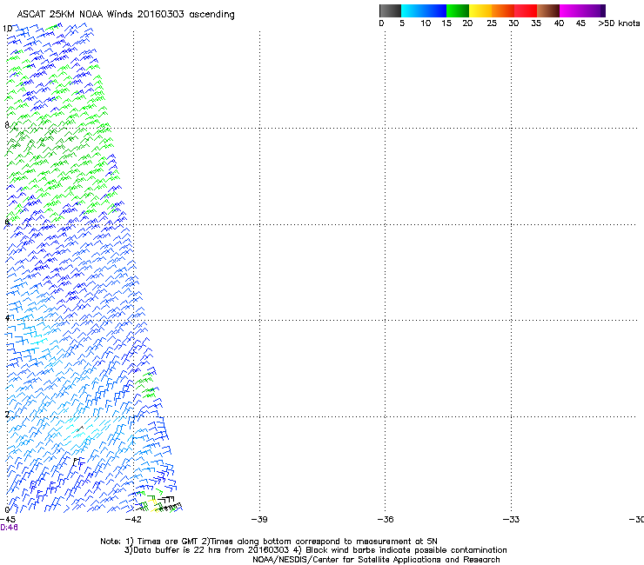Click the black contaminated wind barbs near -41.5, 0
Image resolution: width=644 pixels, height=565 pixels.
[168, 504]
